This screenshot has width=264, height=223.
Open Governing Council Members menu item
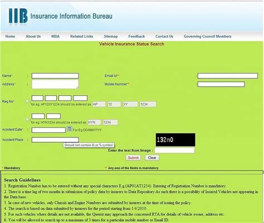point(208,36)
